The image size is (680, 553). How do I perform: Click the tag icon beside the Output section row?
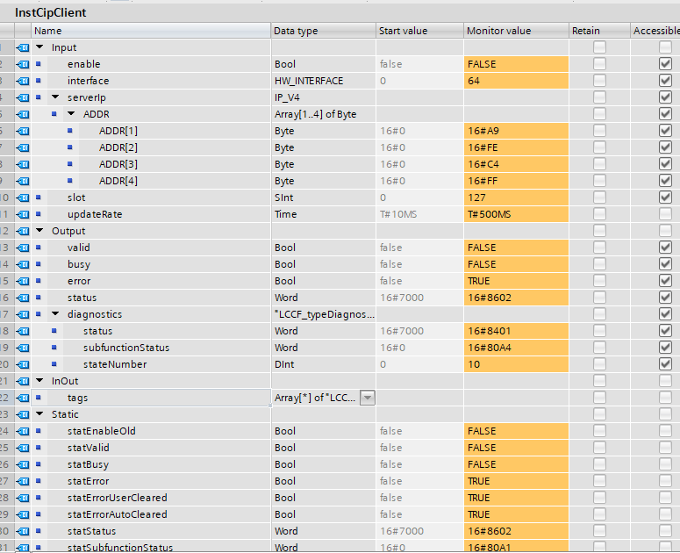pos(23,231)
